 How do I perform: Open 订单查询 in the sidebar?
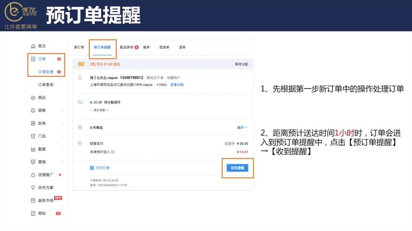46,85
